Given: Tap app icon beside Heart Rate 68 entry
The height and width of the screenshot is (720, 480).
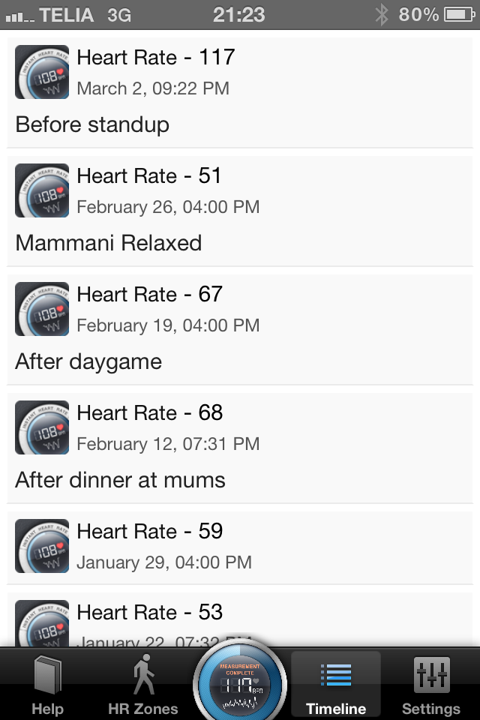Looking at the screenshot, I should (x=42, y=427).
